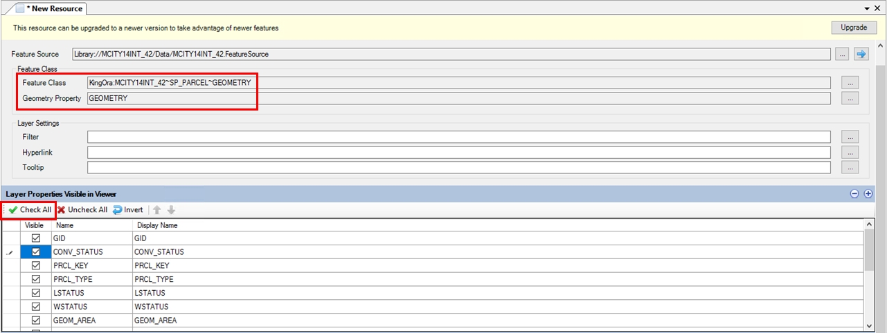
Task: Move selected property down with arrow
Action: (171, 210)
